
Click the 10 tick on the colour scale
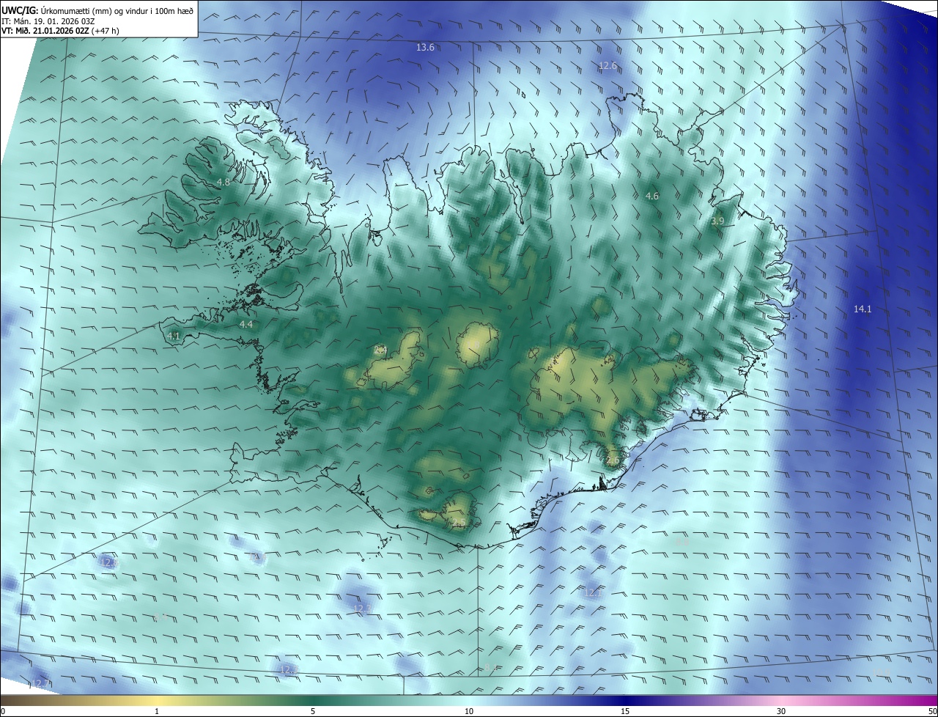point(469,712)
